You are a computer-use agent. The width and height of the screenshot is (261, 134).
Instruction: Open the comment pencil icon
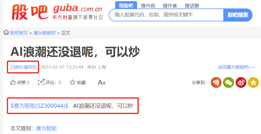41,82
